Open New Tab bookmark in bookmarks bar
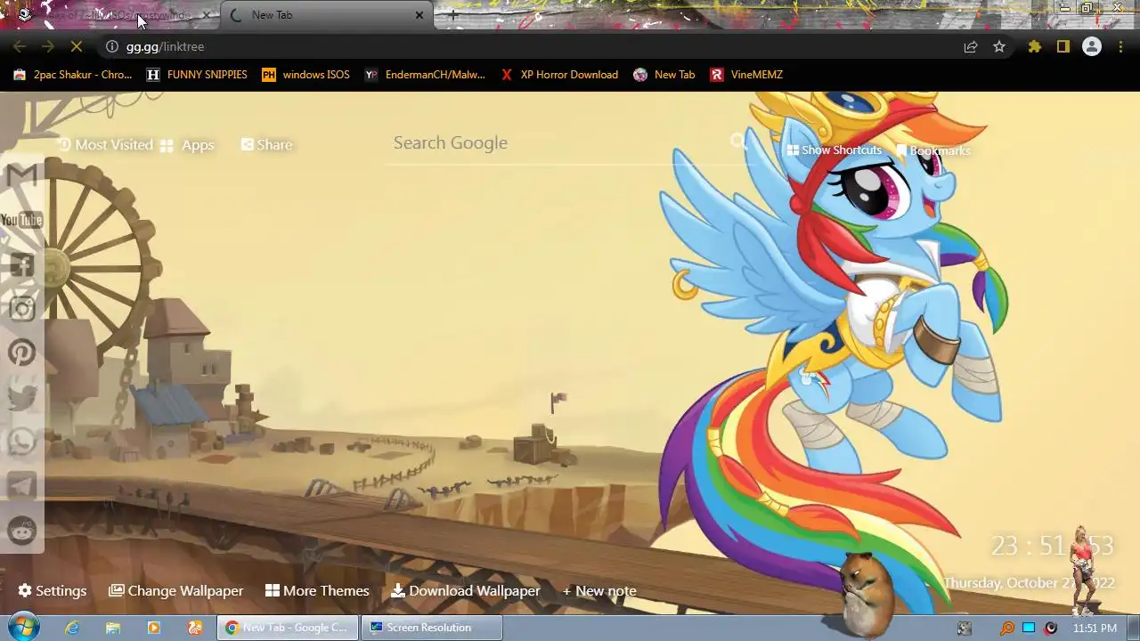Screen dimensions: 1140x641 tap(664, 75)
